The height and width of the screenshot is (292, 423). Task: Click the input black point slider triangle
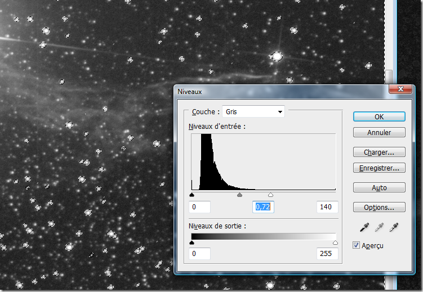click(x=192, y=195)
